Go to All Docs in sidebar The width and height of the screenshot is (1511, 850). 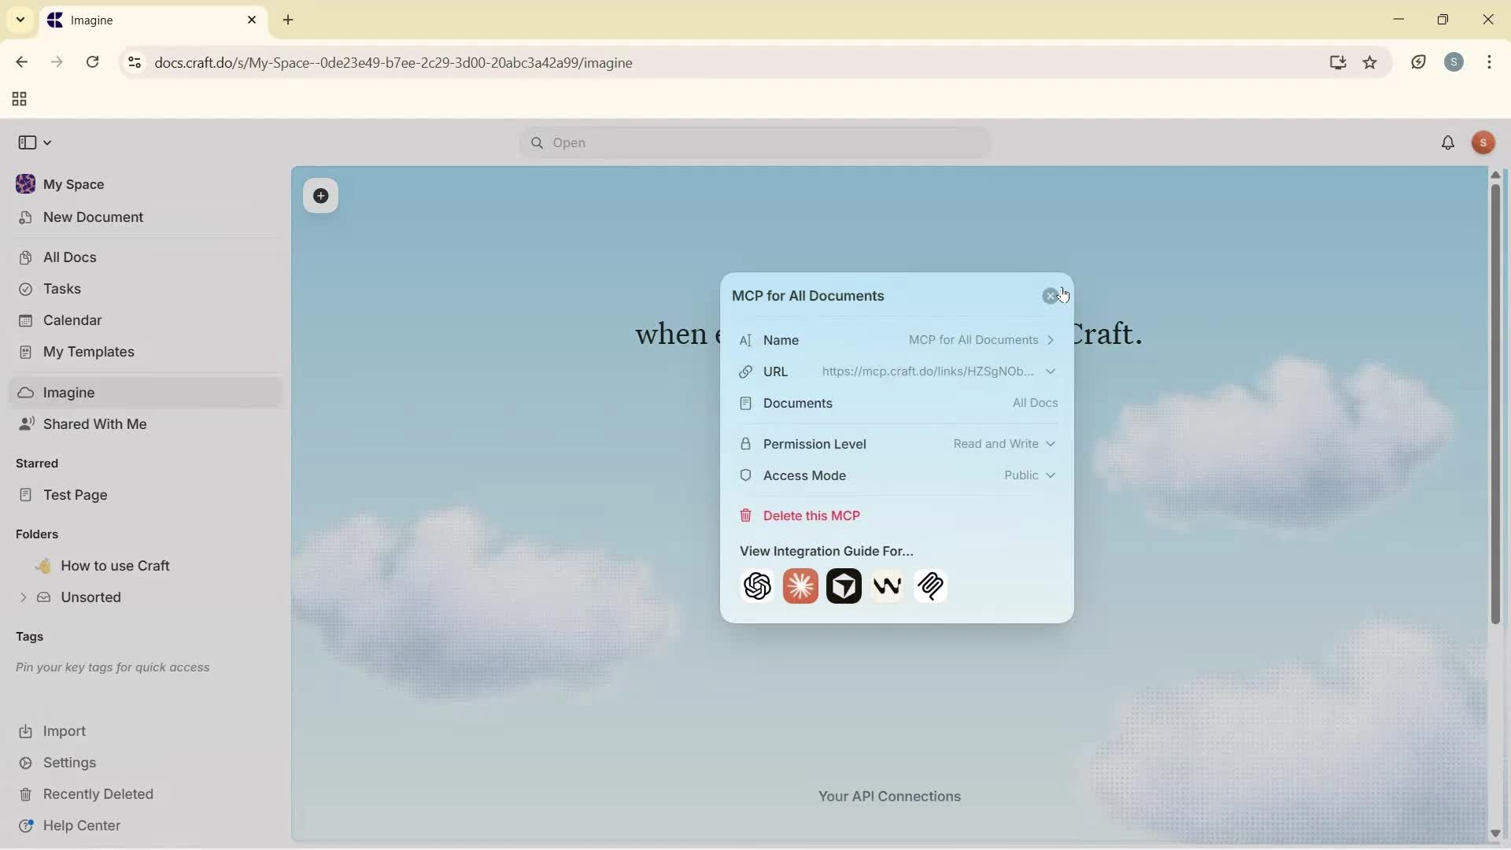point(69,257)
